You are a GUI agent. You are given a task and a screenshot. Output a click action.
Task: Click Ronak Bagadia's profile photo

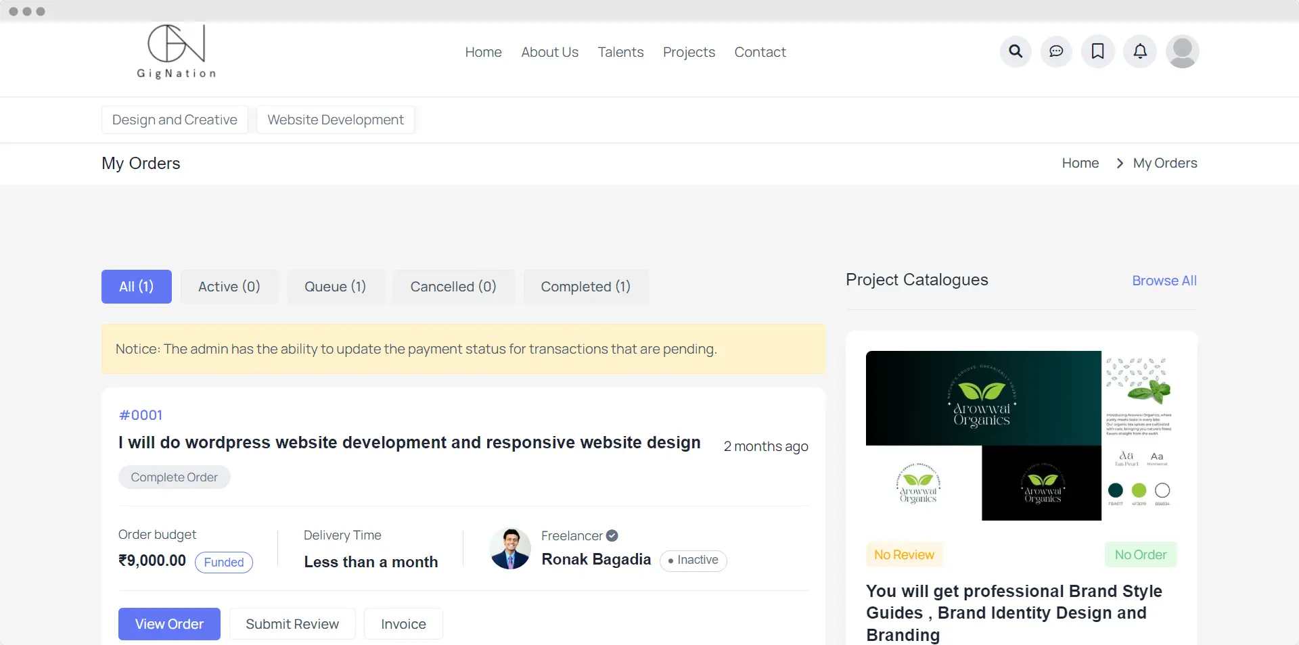pos(510,548)
